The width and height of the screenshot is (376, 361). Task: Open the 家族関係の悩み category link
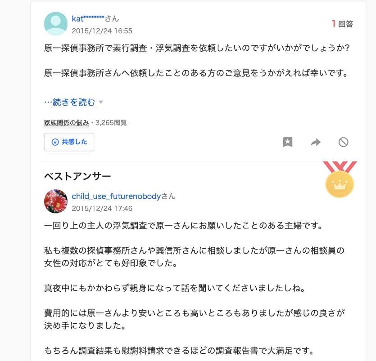tap(66, 122)
